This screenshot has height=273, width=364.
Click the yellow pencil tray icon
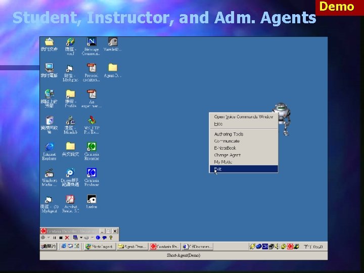pos(252,247)
